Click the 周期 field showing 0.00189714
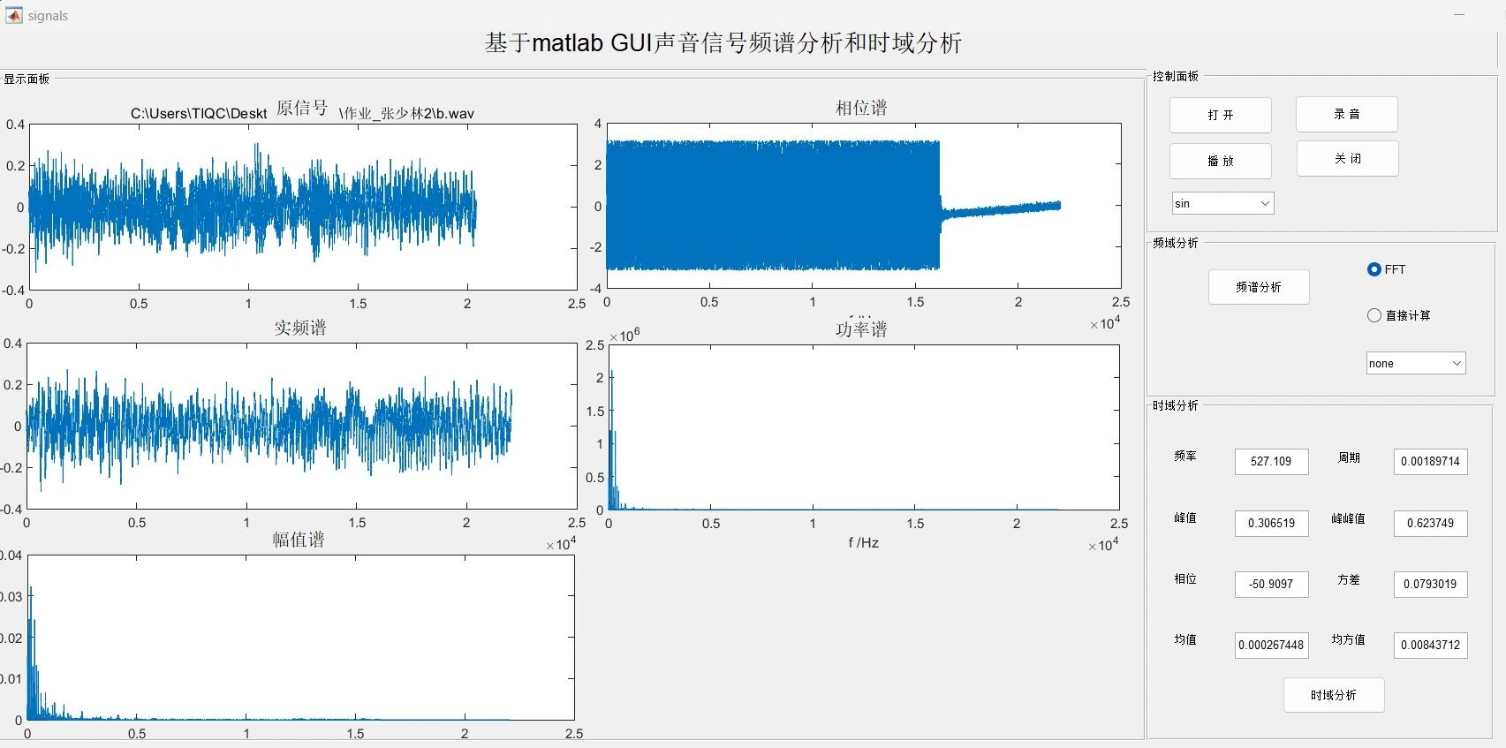 click(1431, 461)
